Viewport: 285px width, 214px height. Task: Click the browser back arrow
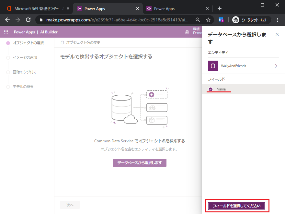pyautogui.click(x=7, y=20)
